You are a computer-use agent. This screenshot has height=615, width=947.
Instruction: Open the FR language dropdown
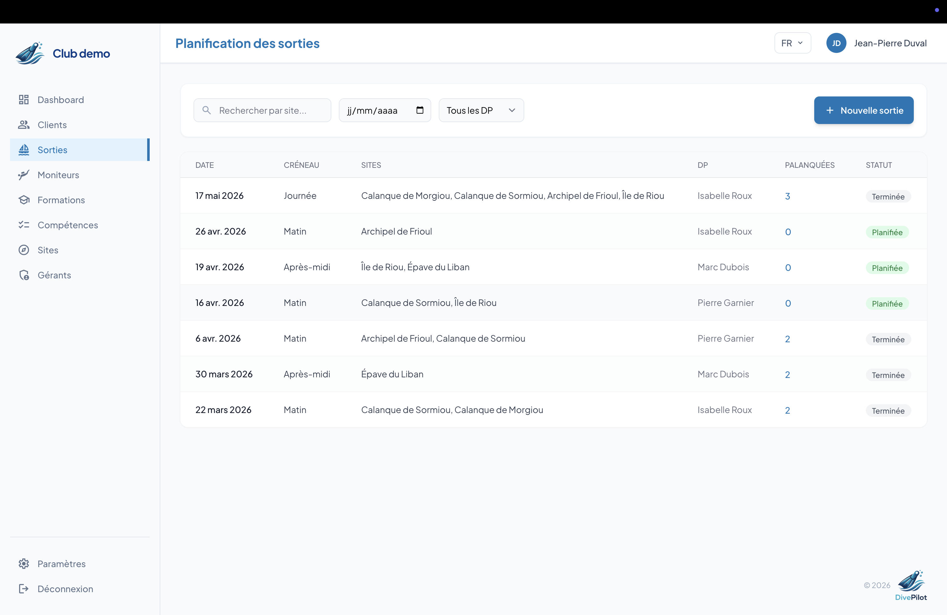click(x=792, y=43)
